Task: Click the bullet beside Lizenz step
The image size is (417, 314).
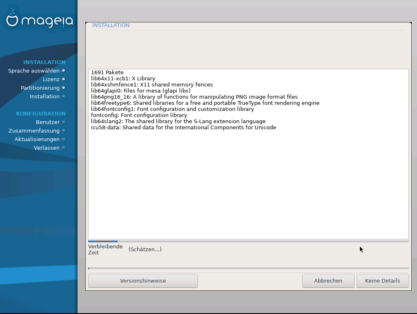Action: [x=64, y=79]
